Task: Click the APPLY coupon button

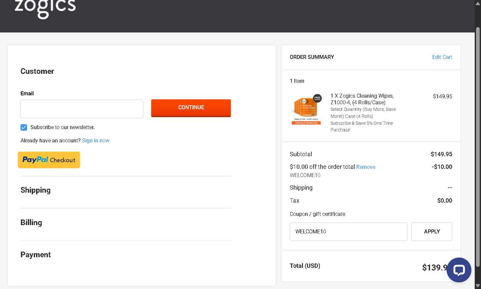Action: [432, 232]
